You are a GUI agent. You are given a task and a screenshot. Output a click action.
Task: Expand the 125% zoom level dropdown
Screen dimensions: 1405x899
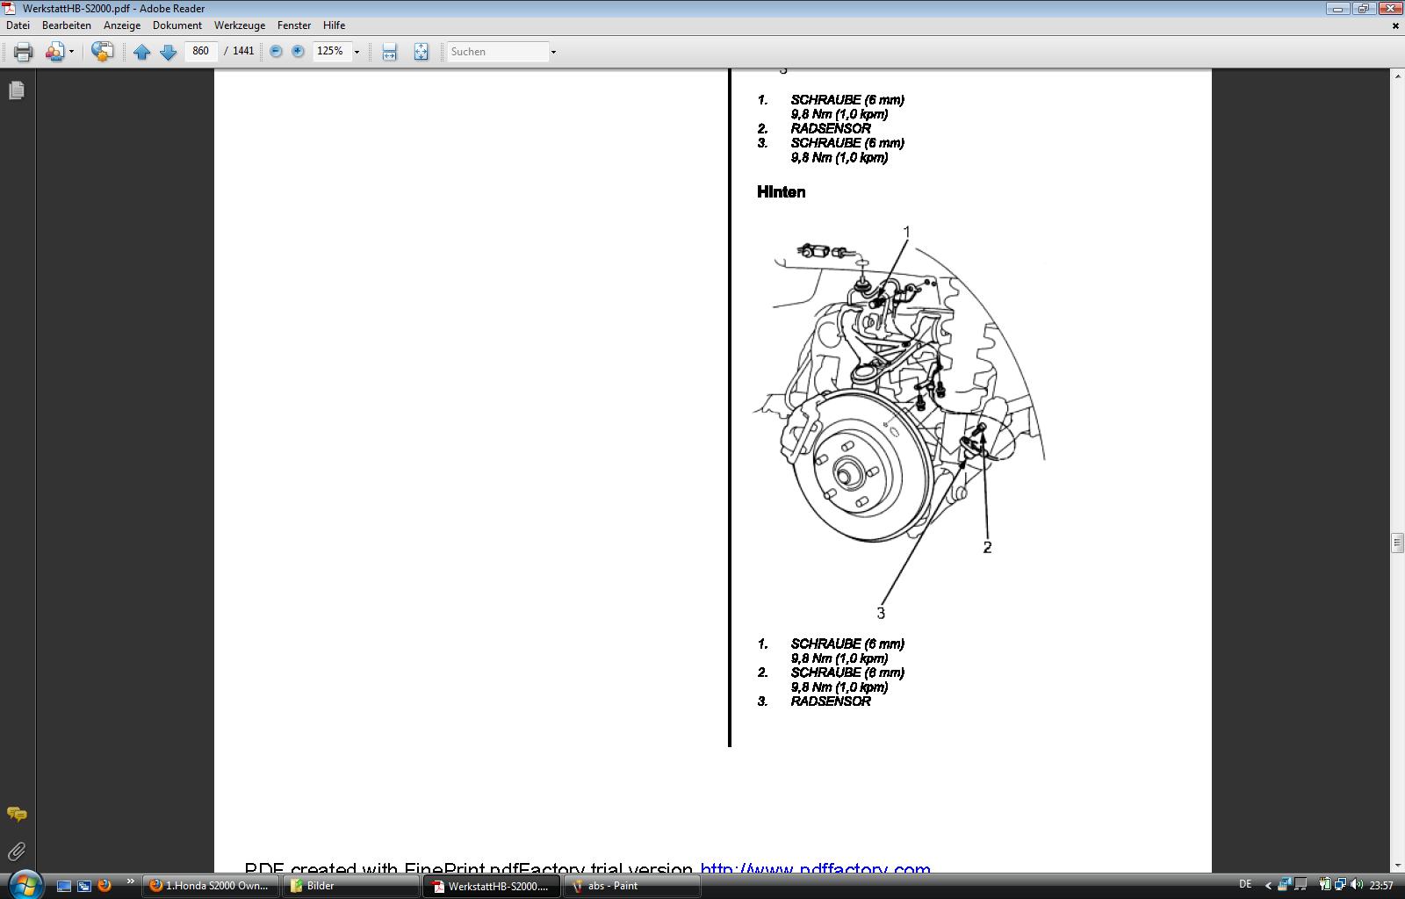(x=357, y=52)
